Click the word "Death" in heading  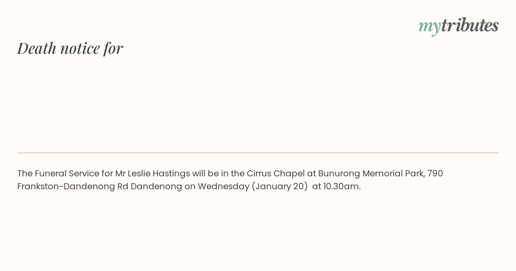pyautogui.click(x=37, y=48)
